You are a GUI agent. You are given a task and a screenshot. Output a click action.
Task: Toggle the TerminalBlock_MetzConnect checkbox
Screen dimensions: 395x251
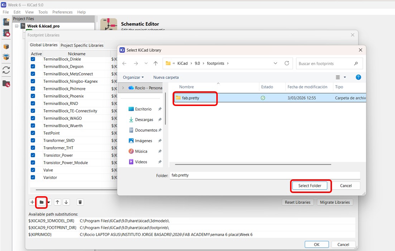coord(33,74)
